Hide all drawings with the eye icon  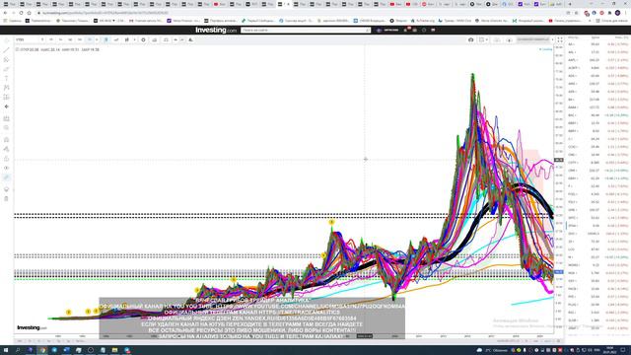coord(7,168)
